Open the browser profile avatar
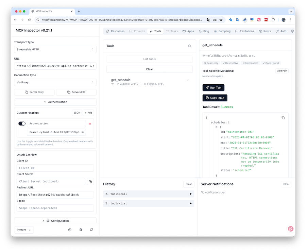The image size is (306, 251). click(x=283, y=20)
